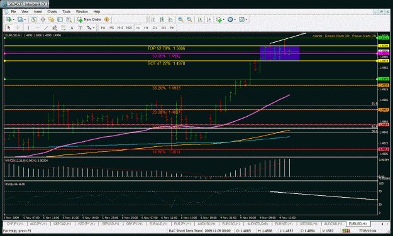
Task: Switch chart to line chart mode
Action: coord(170,19)
